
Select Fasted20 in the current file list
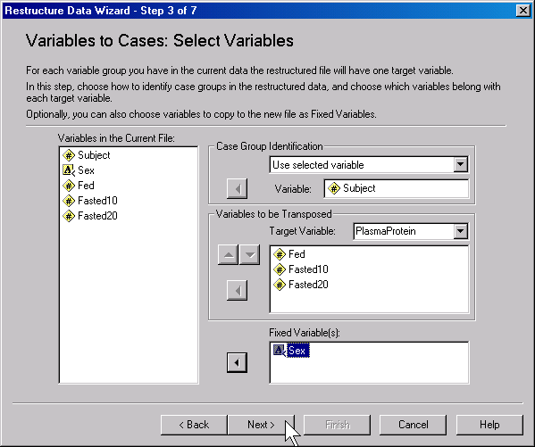(x=90, y=216)
